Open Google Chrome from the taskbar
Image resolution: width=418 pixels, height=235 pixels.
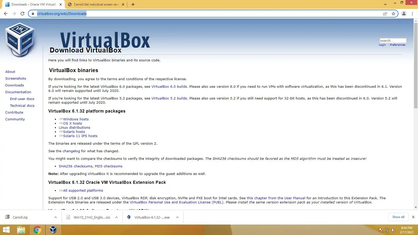tap(37, 230)
